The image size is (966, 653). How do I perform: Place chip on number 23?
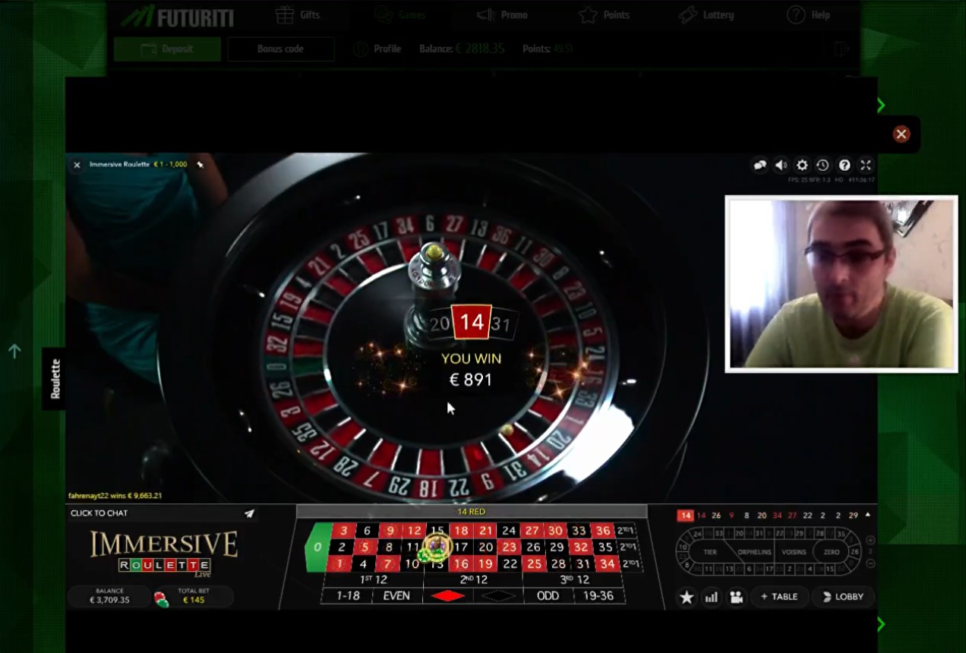tap(509, 547)
